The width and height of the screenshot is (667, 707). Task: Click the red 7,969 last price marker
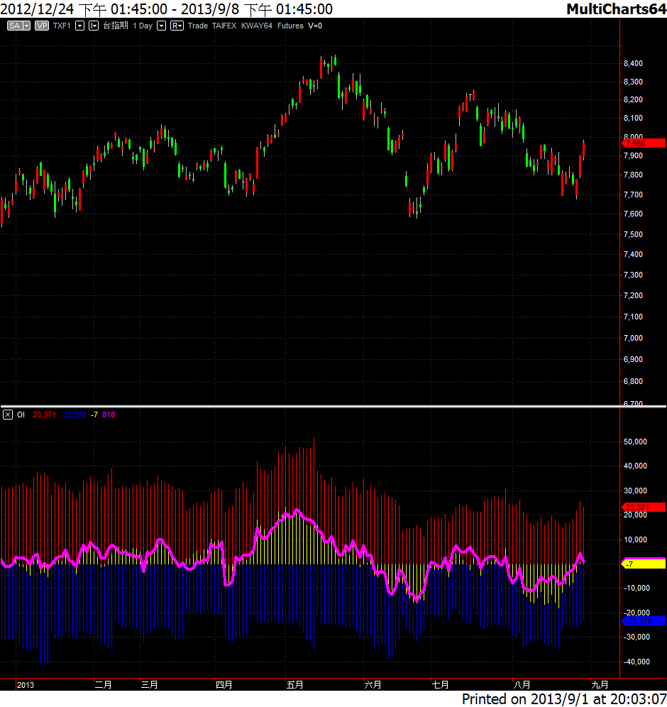tap(644, 143)
